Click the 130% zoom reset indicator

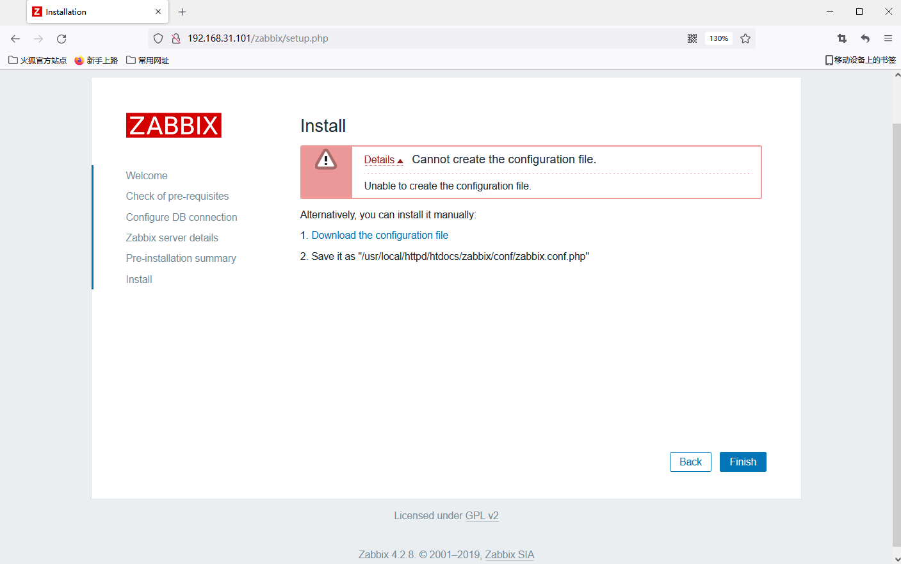click(718, 38)
